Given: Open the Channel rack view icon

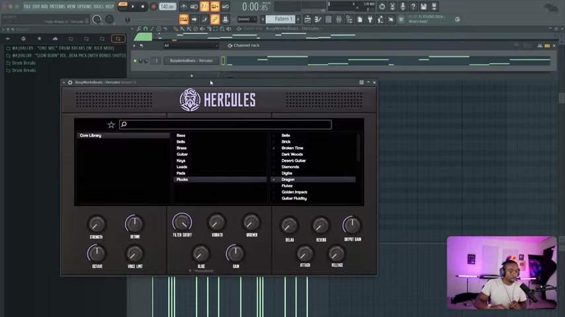Looking at the screenshot, I should [x=328, y=19].
